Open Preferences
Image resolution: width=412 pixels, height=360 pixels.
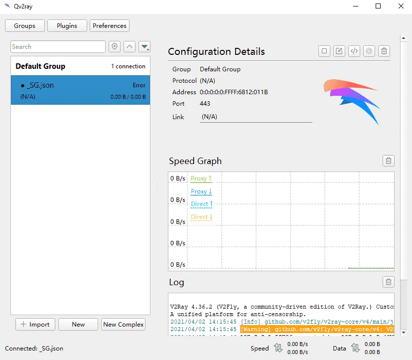(110, 26)
